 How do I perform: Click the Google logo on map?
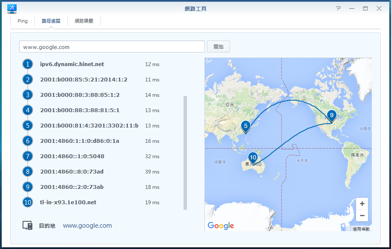click(x=221, y=226)
